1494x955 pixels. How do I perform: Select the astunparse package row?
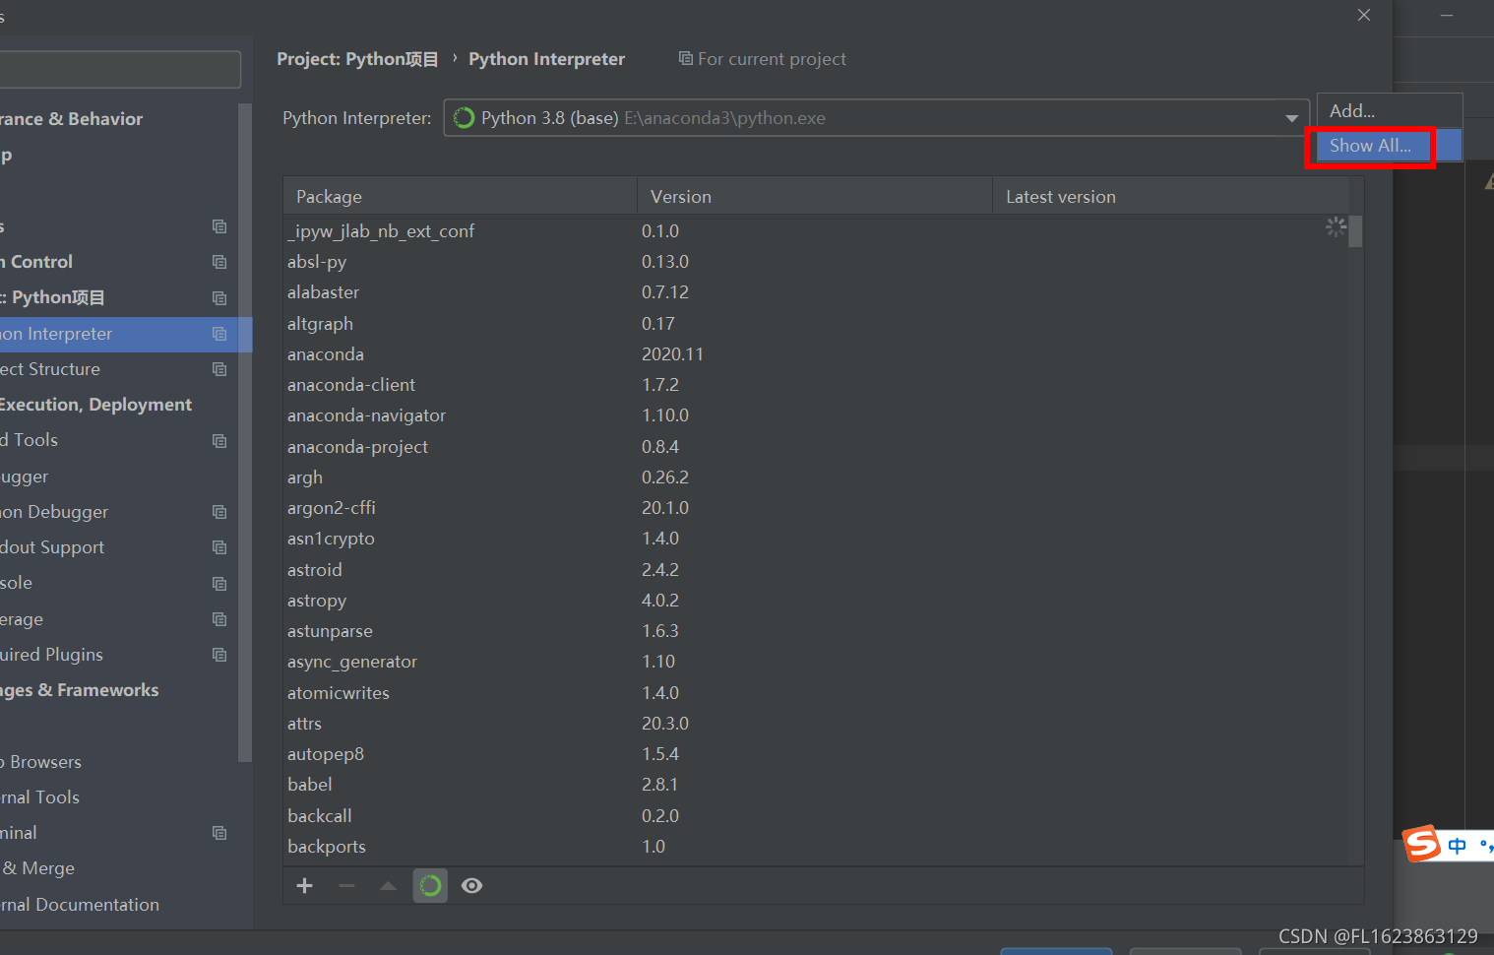coord(816,631)
